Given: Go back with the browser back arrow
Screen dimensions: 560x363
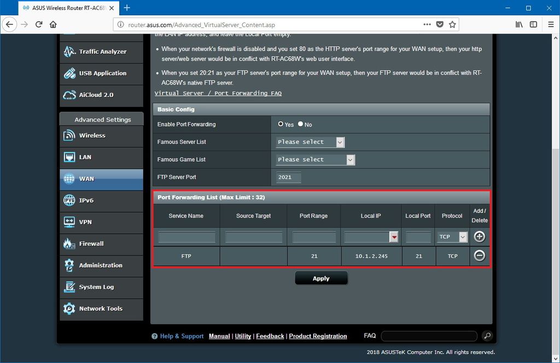Looking at the screenshot, I should (x=9, y=24).
